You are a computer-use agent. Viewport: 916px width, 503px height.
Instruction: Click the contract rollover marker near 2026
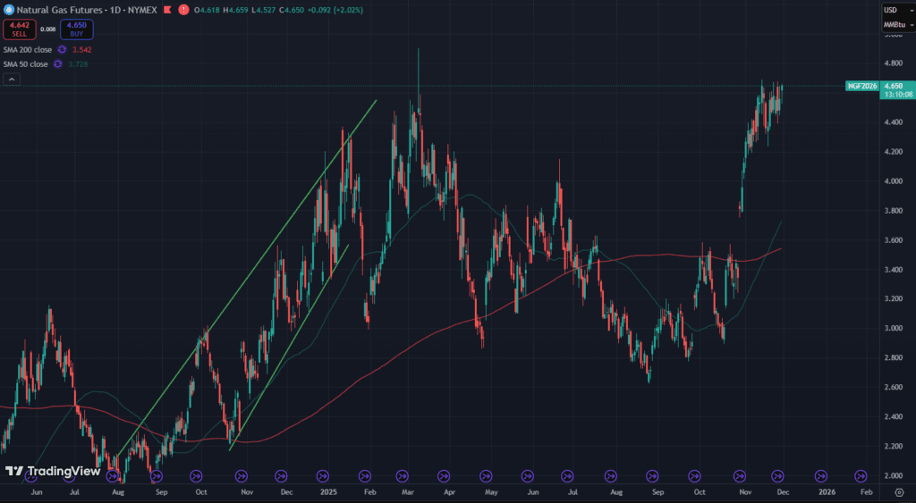pyautogui.click(x=820, y=475)
